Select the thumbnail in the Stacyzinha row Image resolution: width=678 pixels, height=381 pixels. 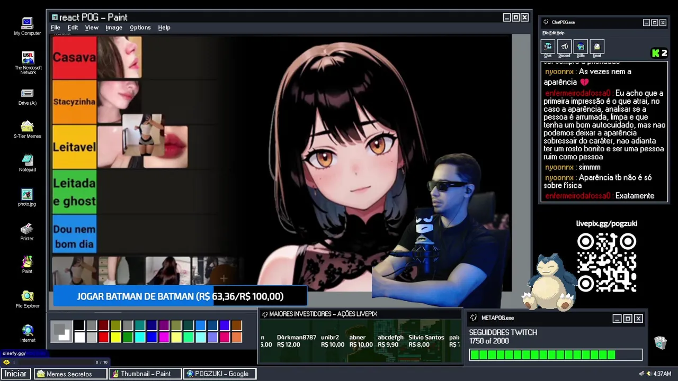point(119,102)
